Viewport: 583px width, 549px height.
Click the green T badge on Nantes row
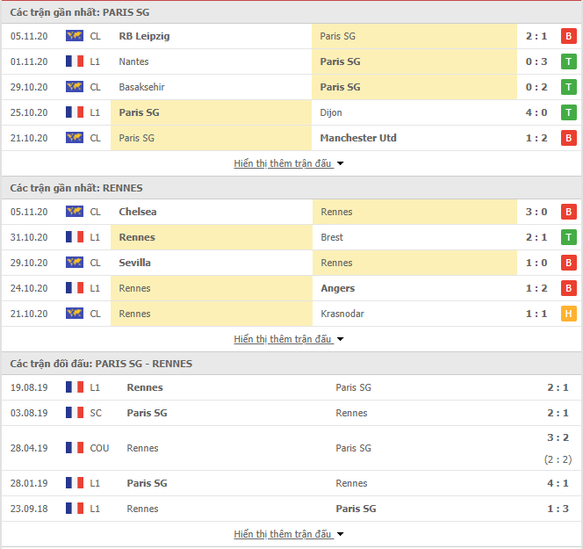click(x=568, y=61)
